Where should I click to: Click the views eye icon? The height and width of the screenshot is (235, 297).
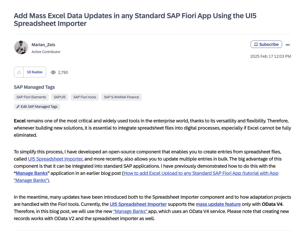click(53, 72)
